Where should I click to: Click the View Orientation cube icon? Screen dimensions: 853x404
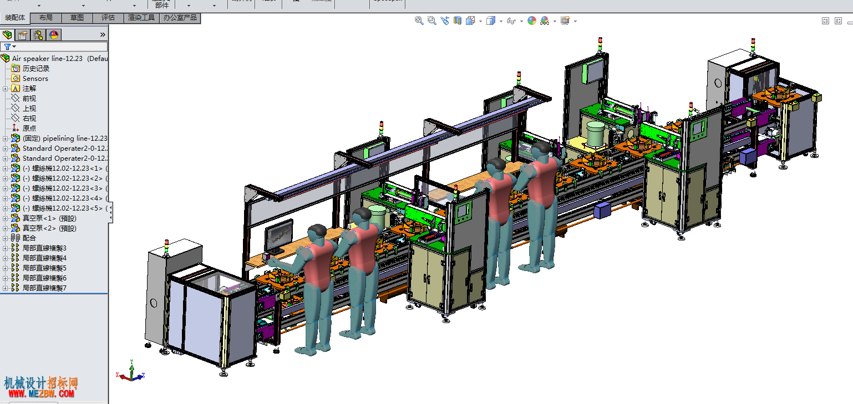pos(470,21)
